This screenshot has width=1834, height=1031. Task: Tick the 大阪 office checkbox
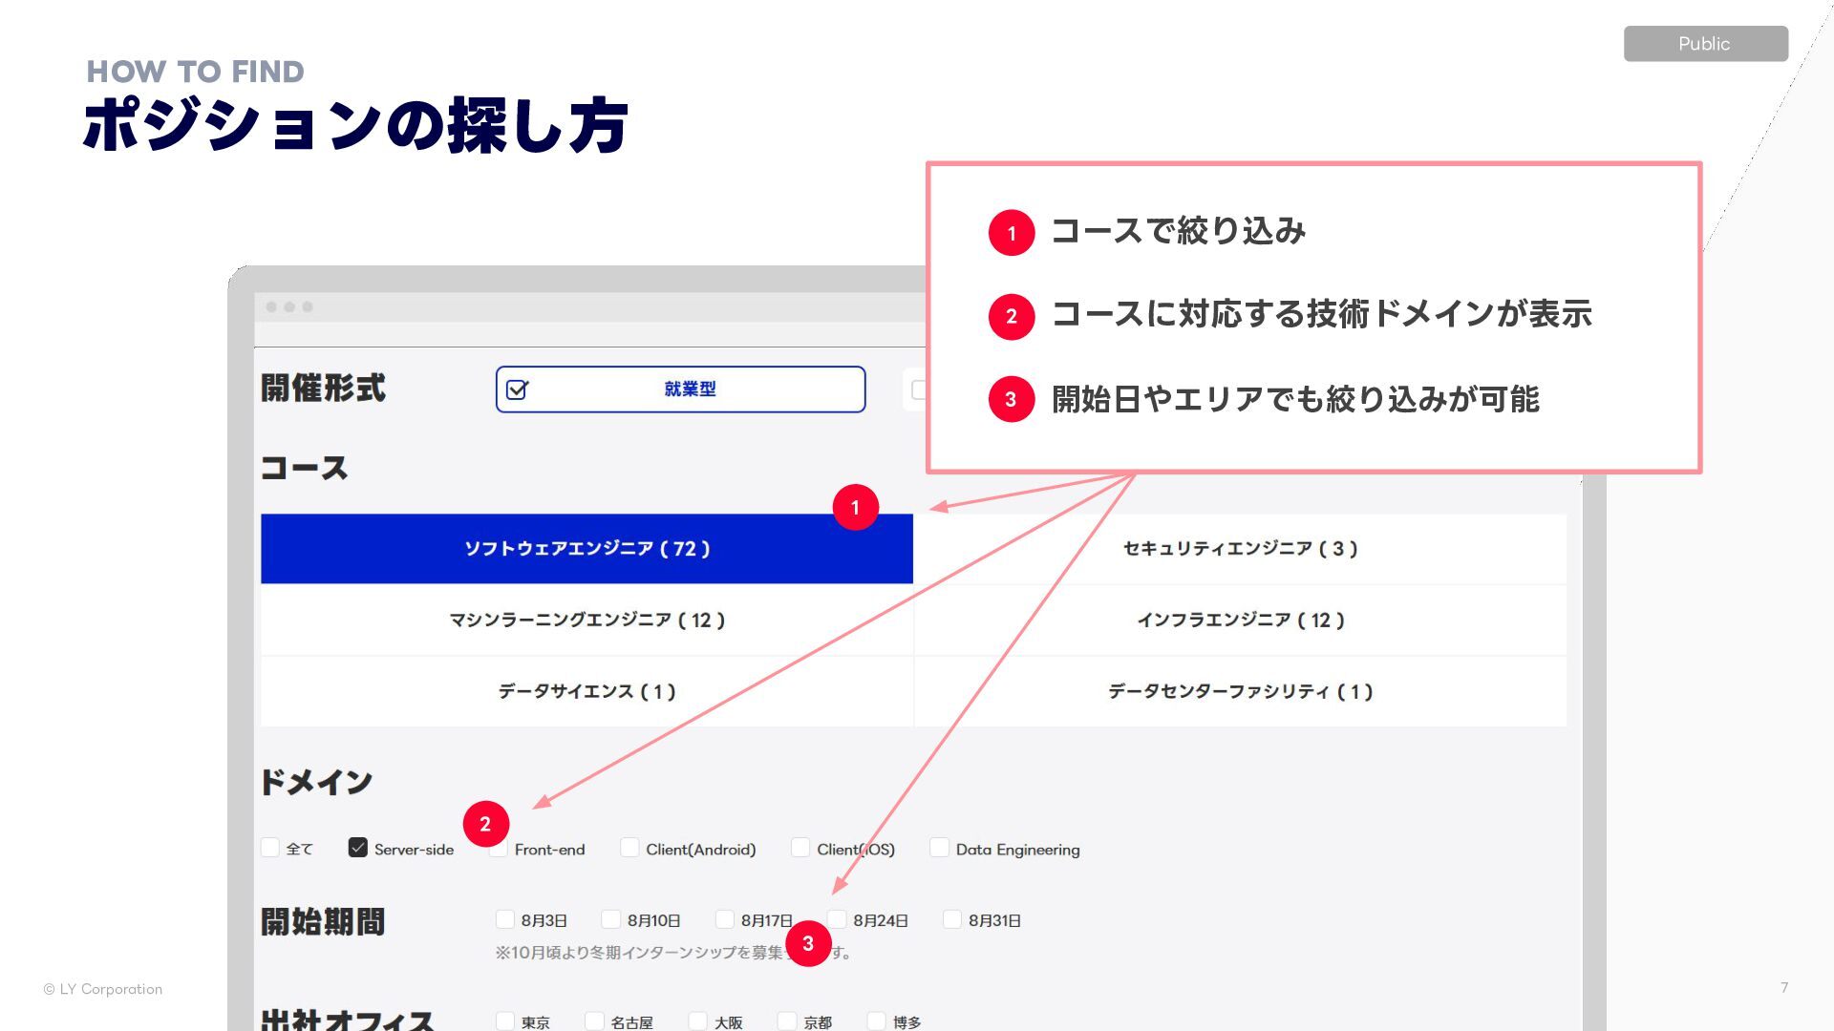698,1020
